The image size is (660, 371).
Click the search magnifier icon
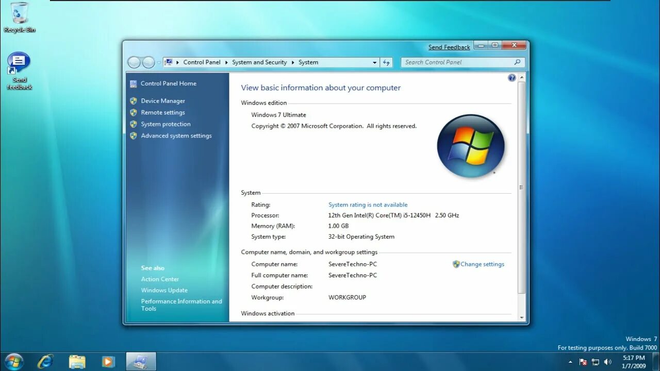(517, 62)
